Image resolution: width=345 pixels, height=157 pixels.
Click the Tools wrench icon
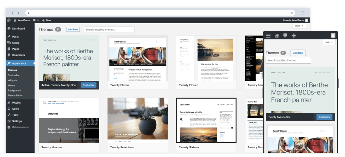(9, 115)
